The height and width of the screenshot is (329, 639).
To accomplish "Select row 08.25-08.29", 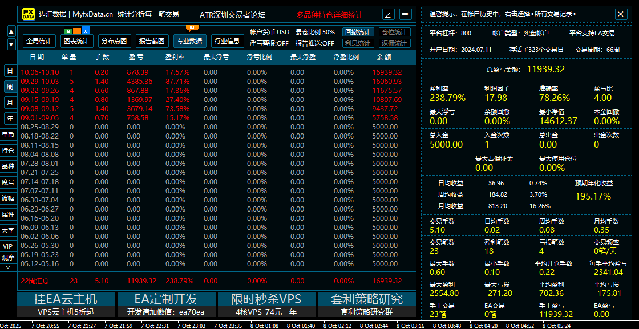I will pyautogui.click(x=216, y=127).
